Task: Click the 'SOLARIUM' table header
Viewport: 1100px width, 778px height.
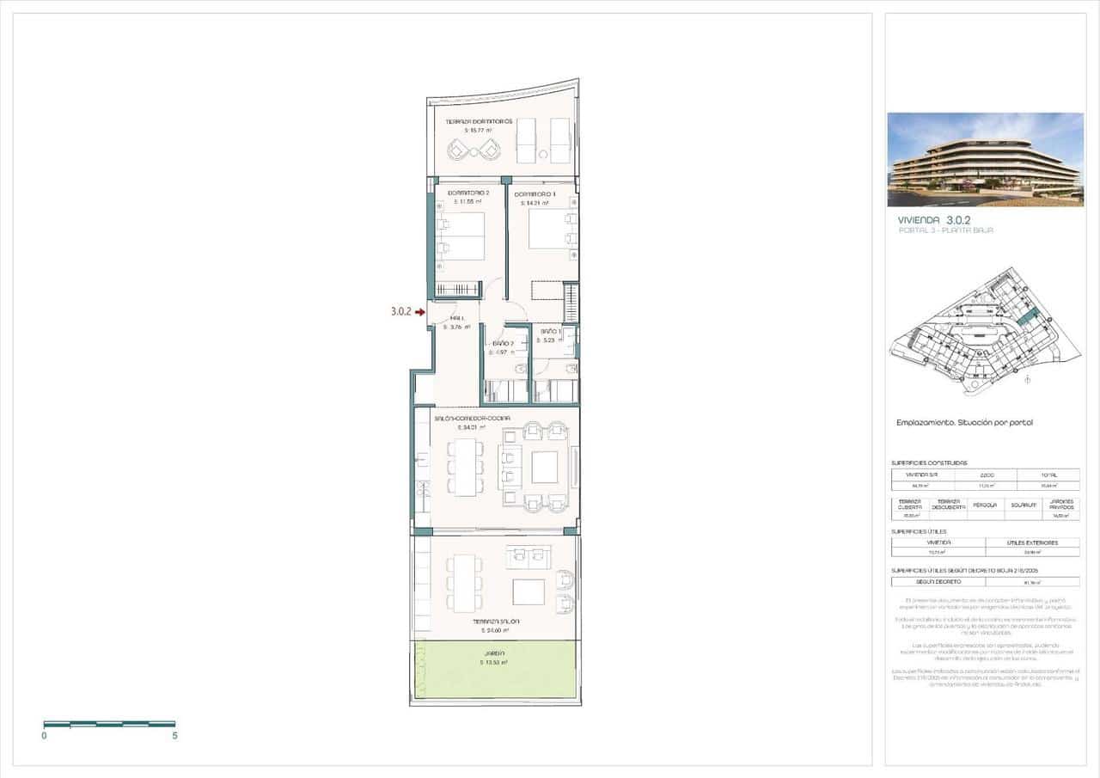Action: pos(1024,505)
